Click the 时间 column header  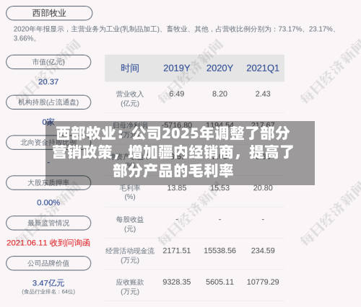tap(130, 68)
